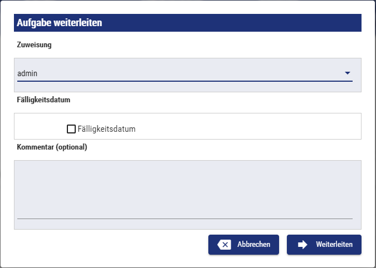Click the Fälligkeitsdatum checkbox label text

point(107,129)
